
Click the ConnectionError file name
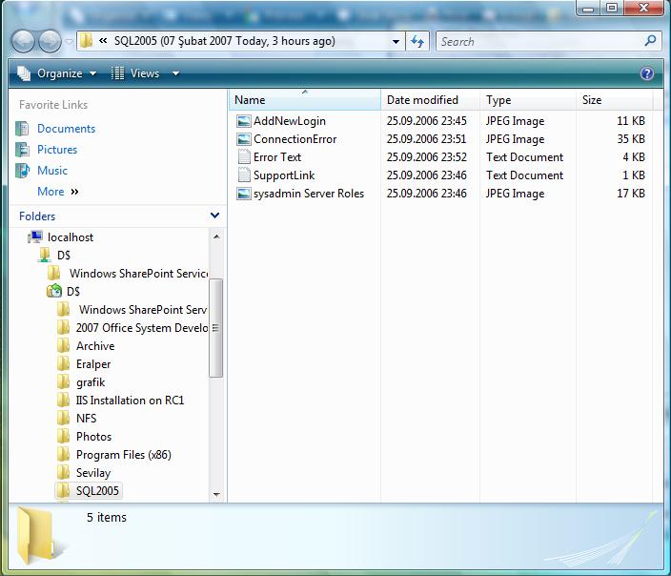point(295,139)
